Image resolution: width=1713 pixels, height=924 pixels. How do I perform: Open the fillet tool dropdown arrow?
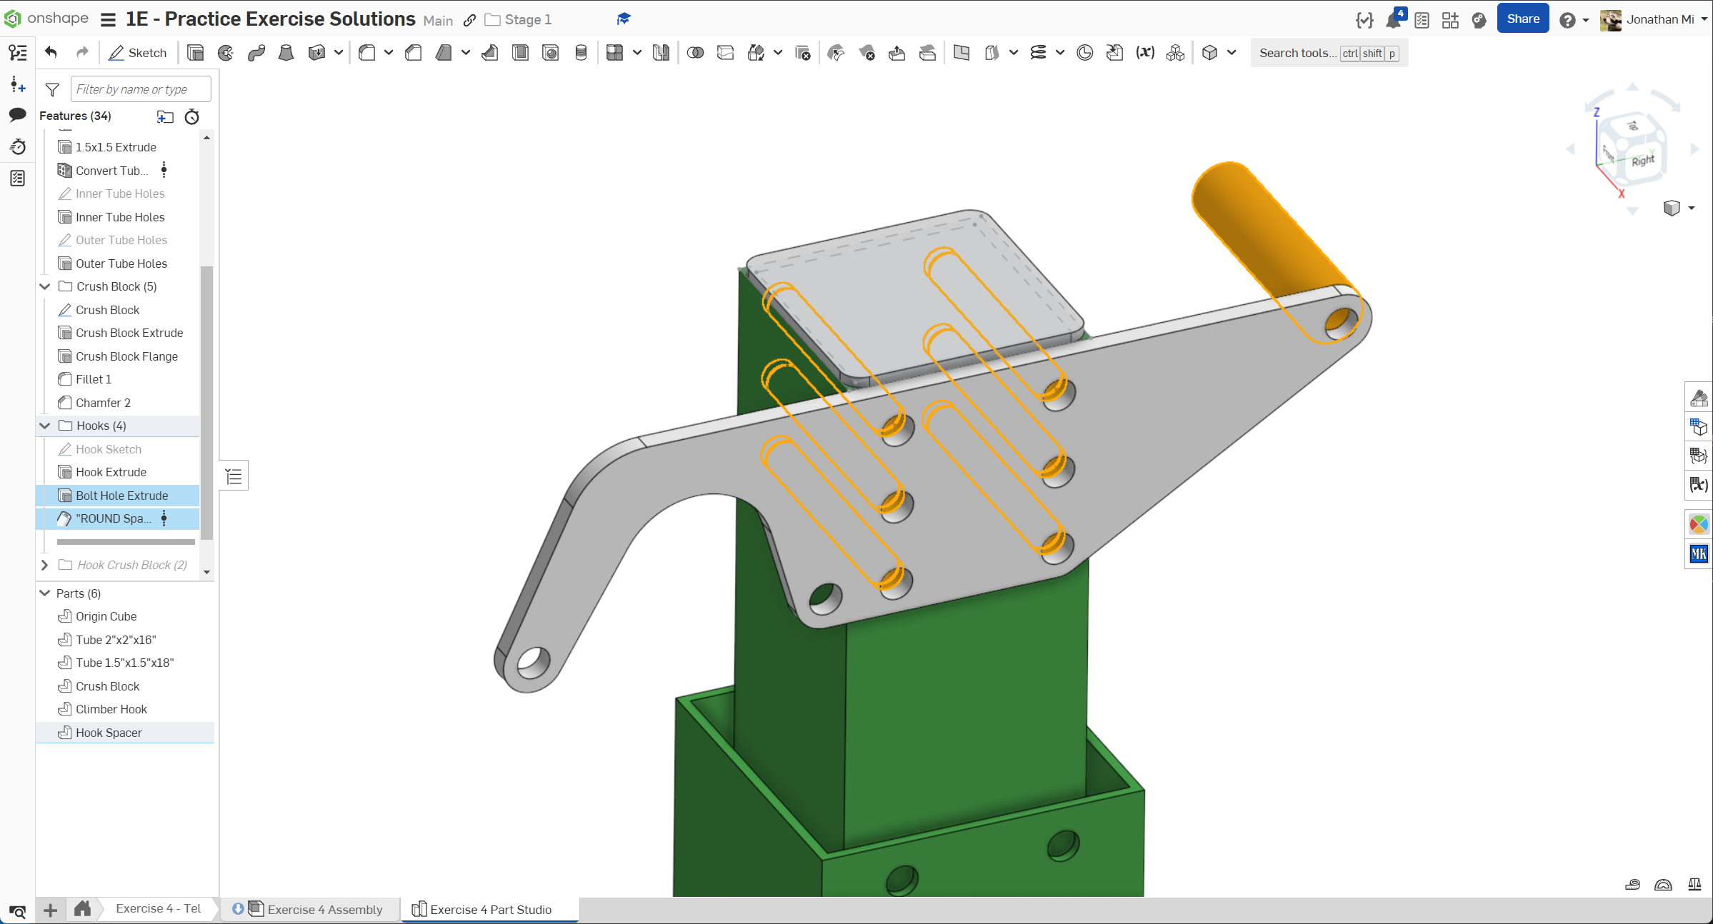[389, 53]
